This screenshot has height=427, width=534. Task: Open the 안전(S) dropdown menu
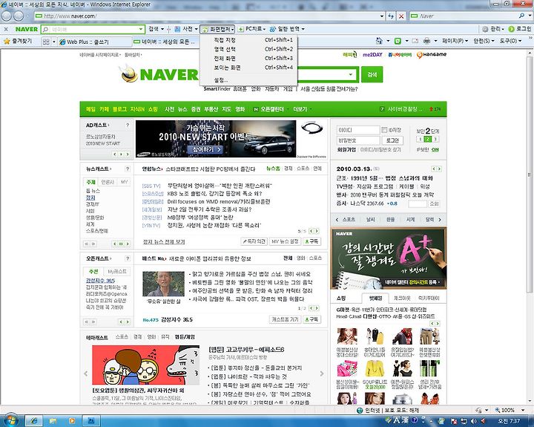484,42
